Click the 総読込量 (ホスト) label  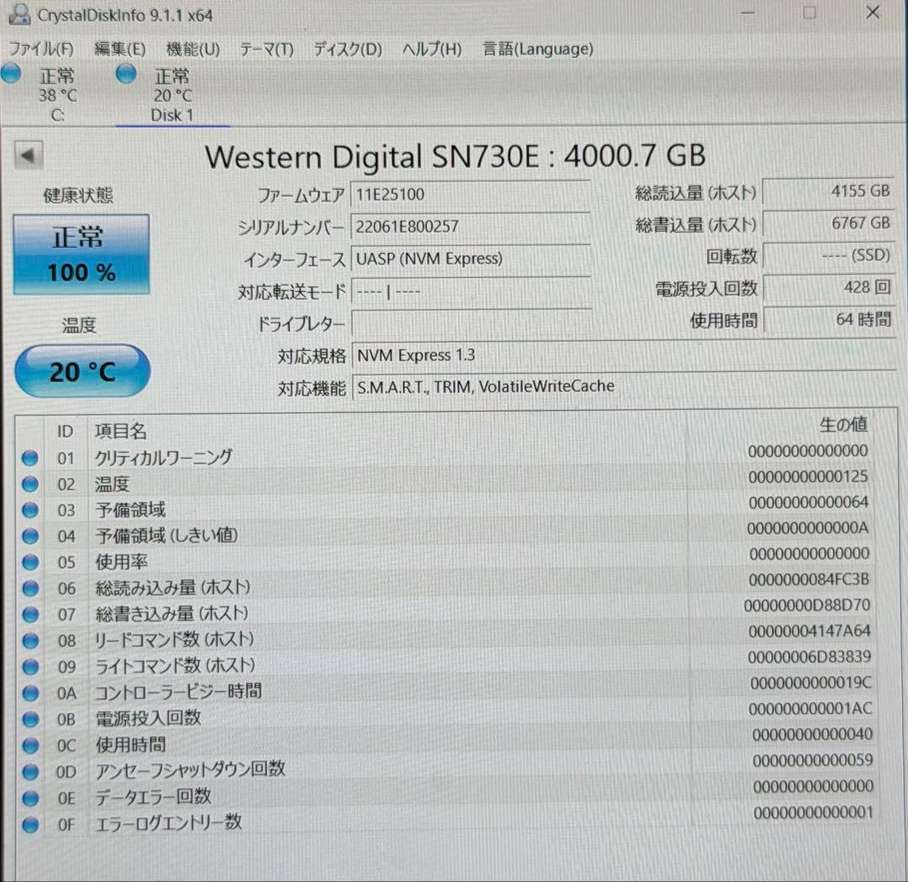tap(695, 193)
